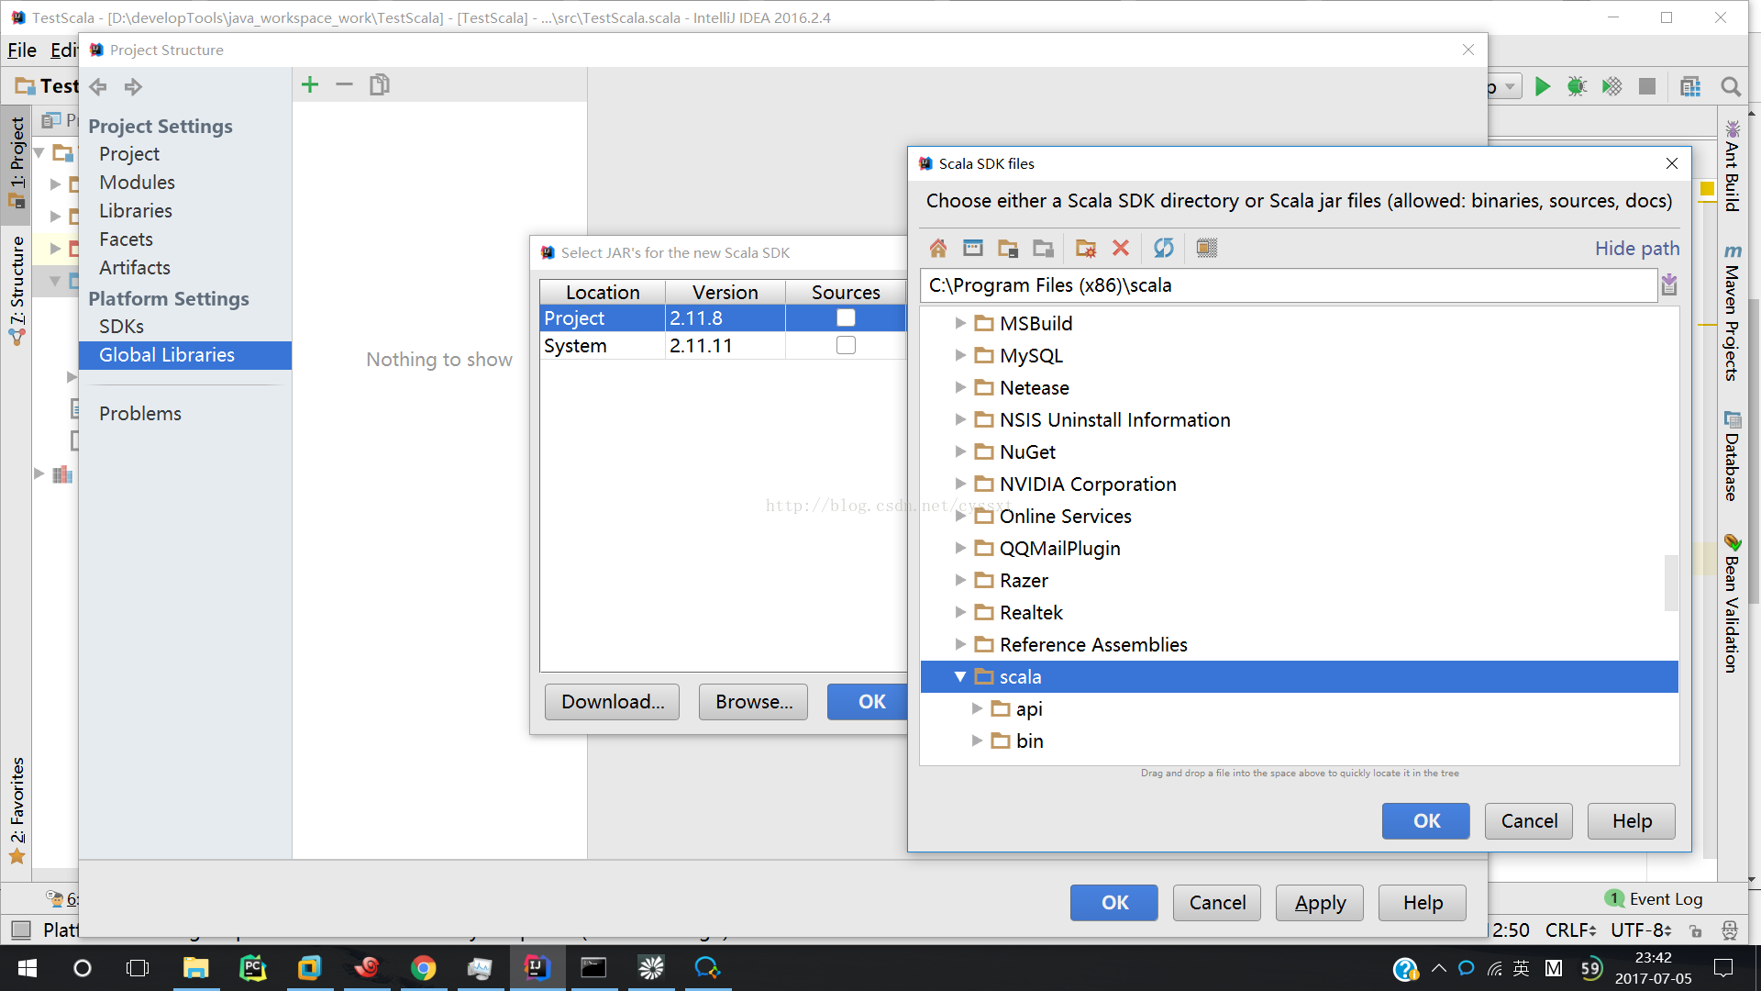Create a new folder in file chooser
This screenshot has width=1761, height=991.
[x=1086, y=248]
